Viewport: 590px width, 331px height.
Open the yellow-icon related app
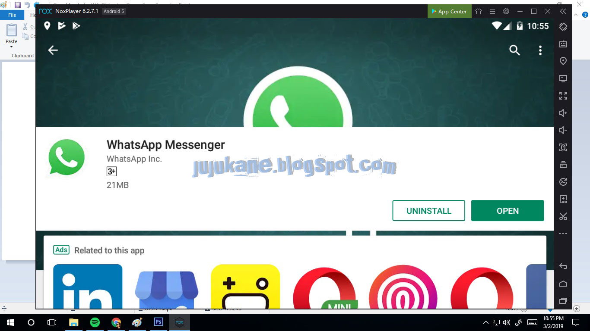pyautogui.click(x=245, y=287)
